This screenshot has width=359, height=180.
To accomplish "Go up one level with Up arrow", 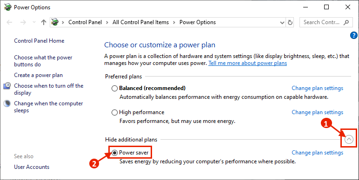I will pyautogui.click(x=44, y=22).
